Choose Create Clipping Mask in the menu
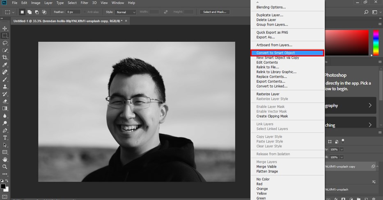Image resolution: width=383 pixels, height=200 pixels. (272, 116)
